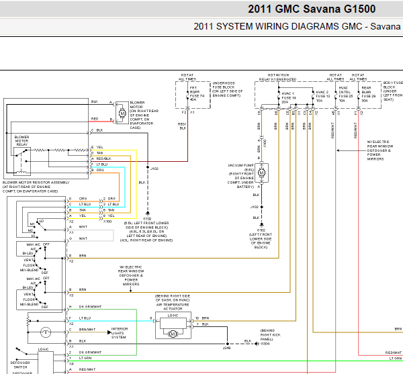Select the J249 splice dot
Image resolution: width=403 pixels, height=374 pixels.
[x=228, y=344]
